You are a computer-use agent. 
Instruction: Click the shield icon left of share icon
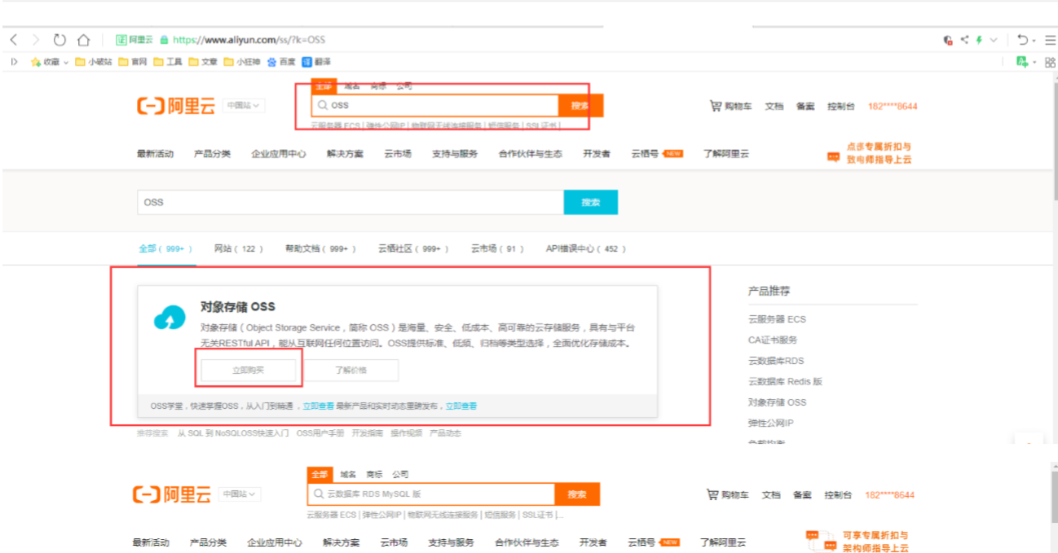[x=948, y=39]
